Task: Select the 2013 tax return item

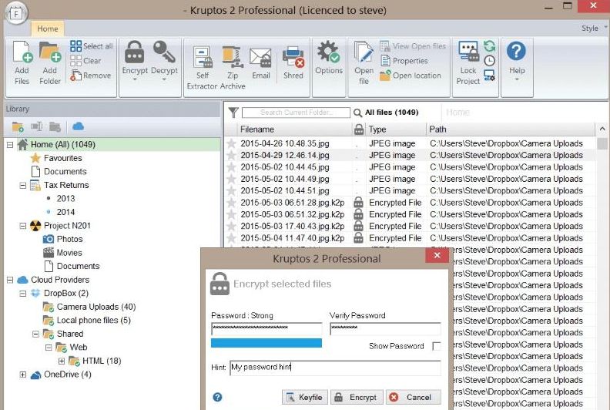Action: 65,199
